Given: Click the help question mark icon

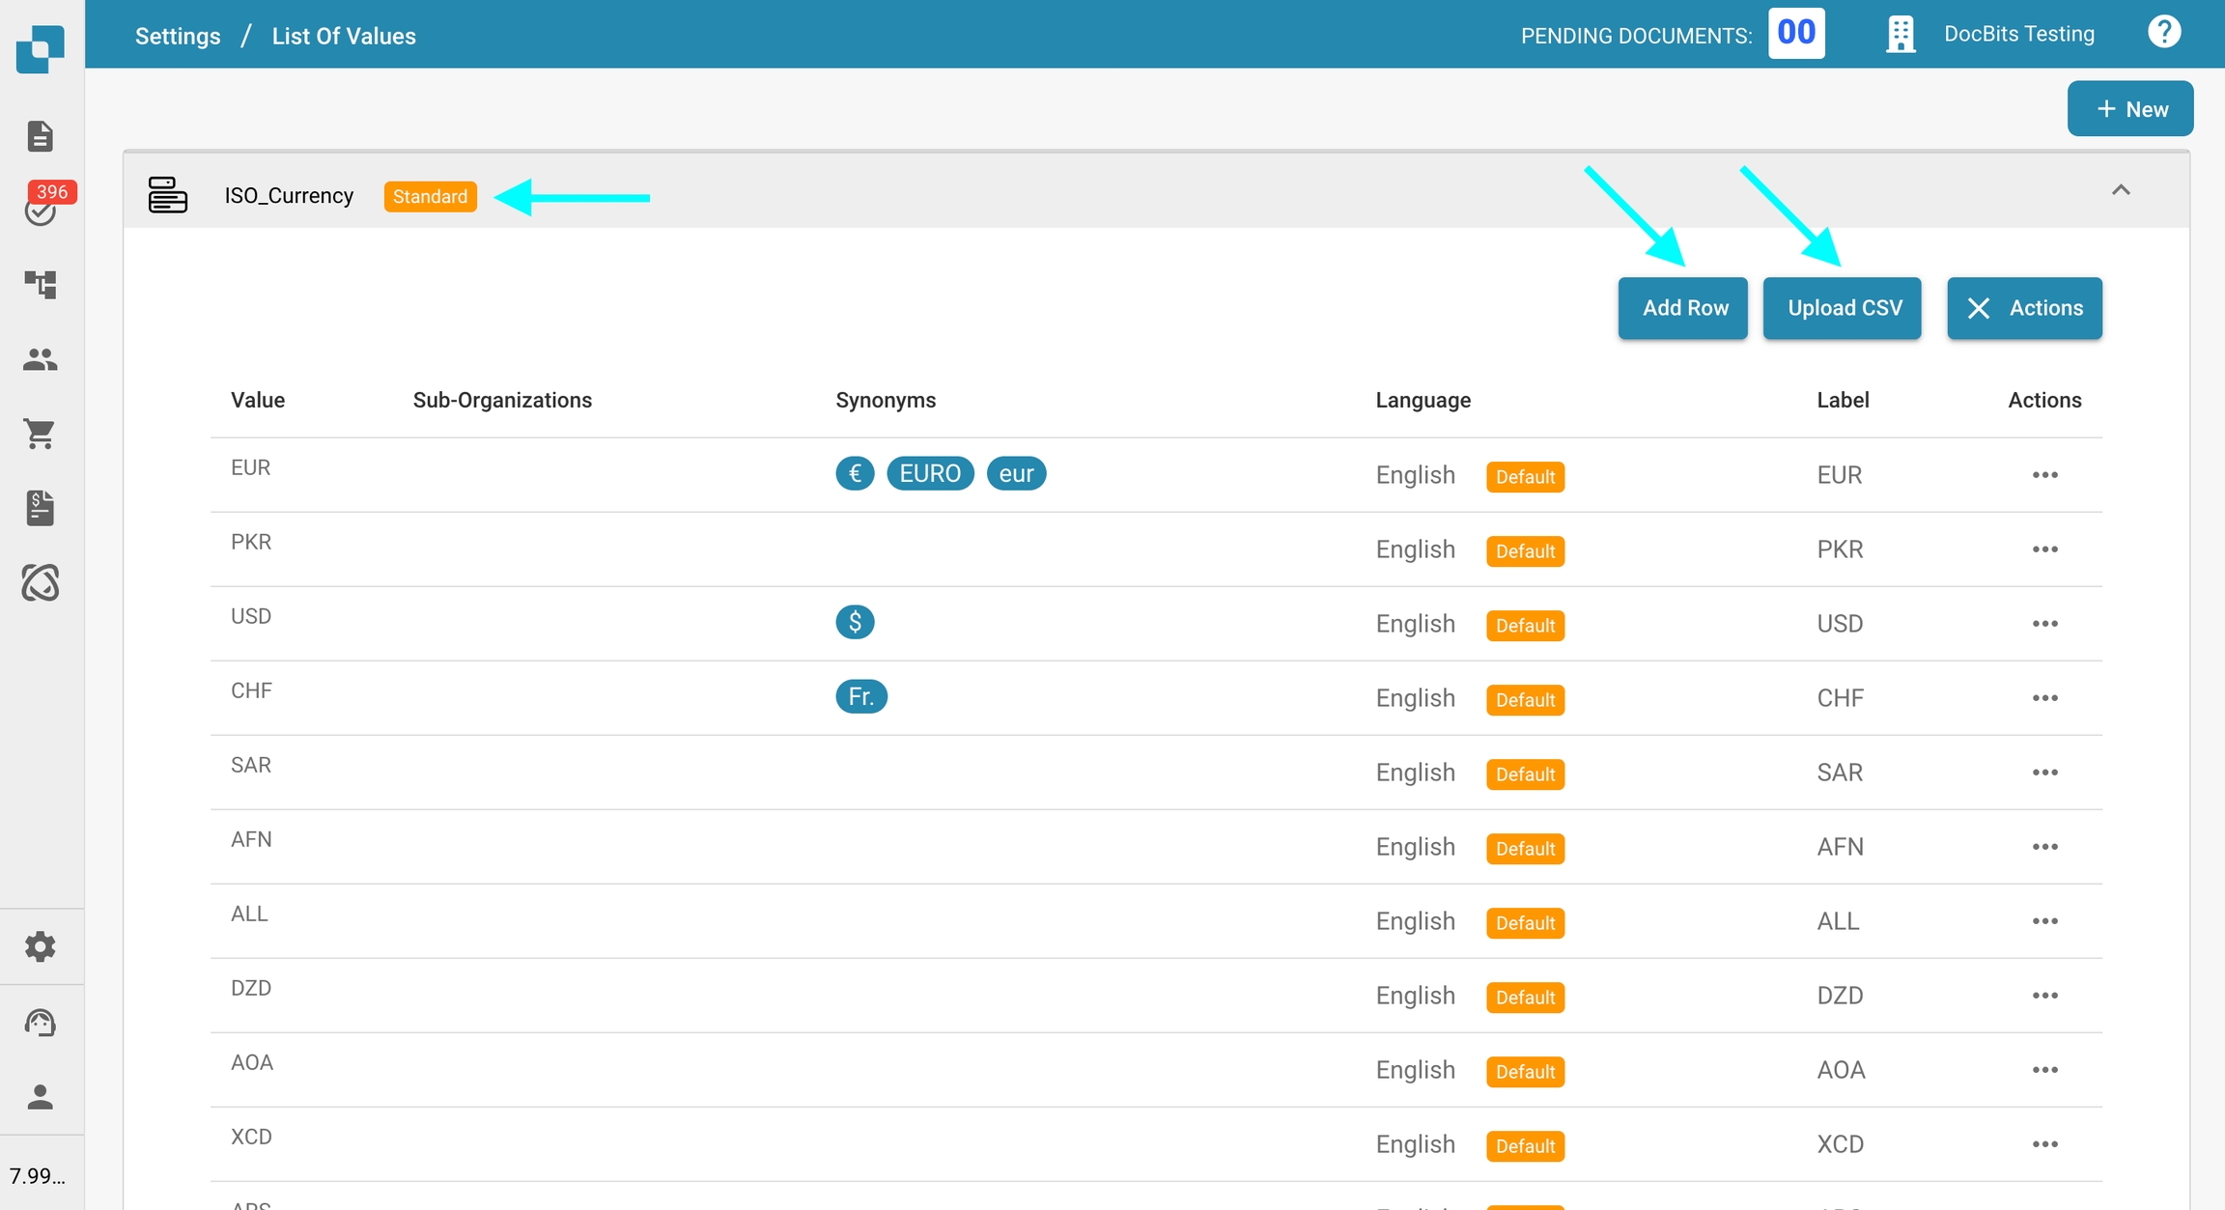Looking at the screenshot, I should 2163,34.
